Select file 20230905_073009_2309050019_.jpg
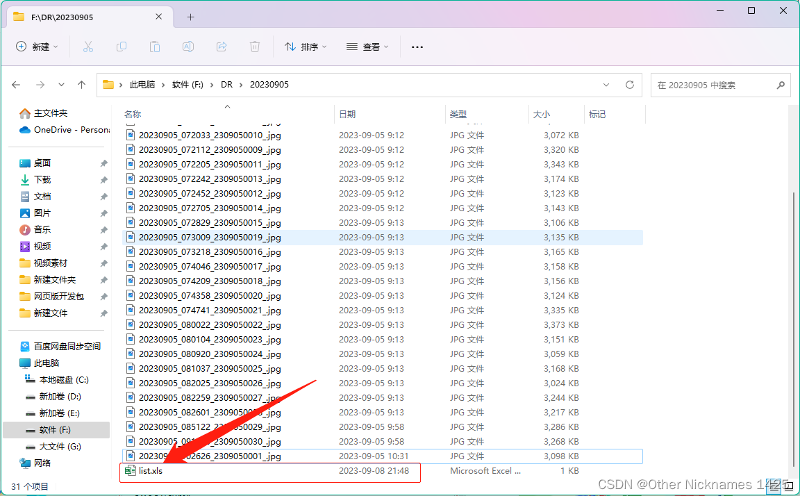800x496 pixels. pos(210,238)
